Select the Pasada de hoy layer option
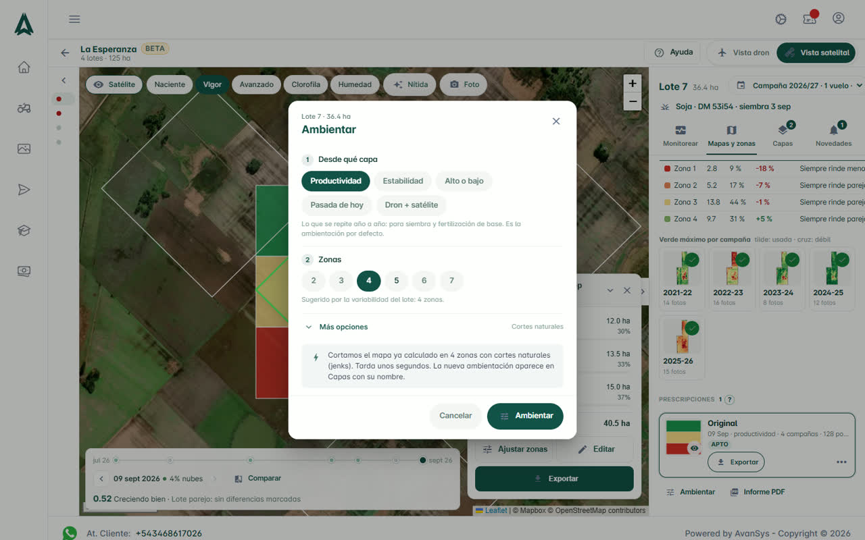The image size is (865, 540). [x=337, y=205]
